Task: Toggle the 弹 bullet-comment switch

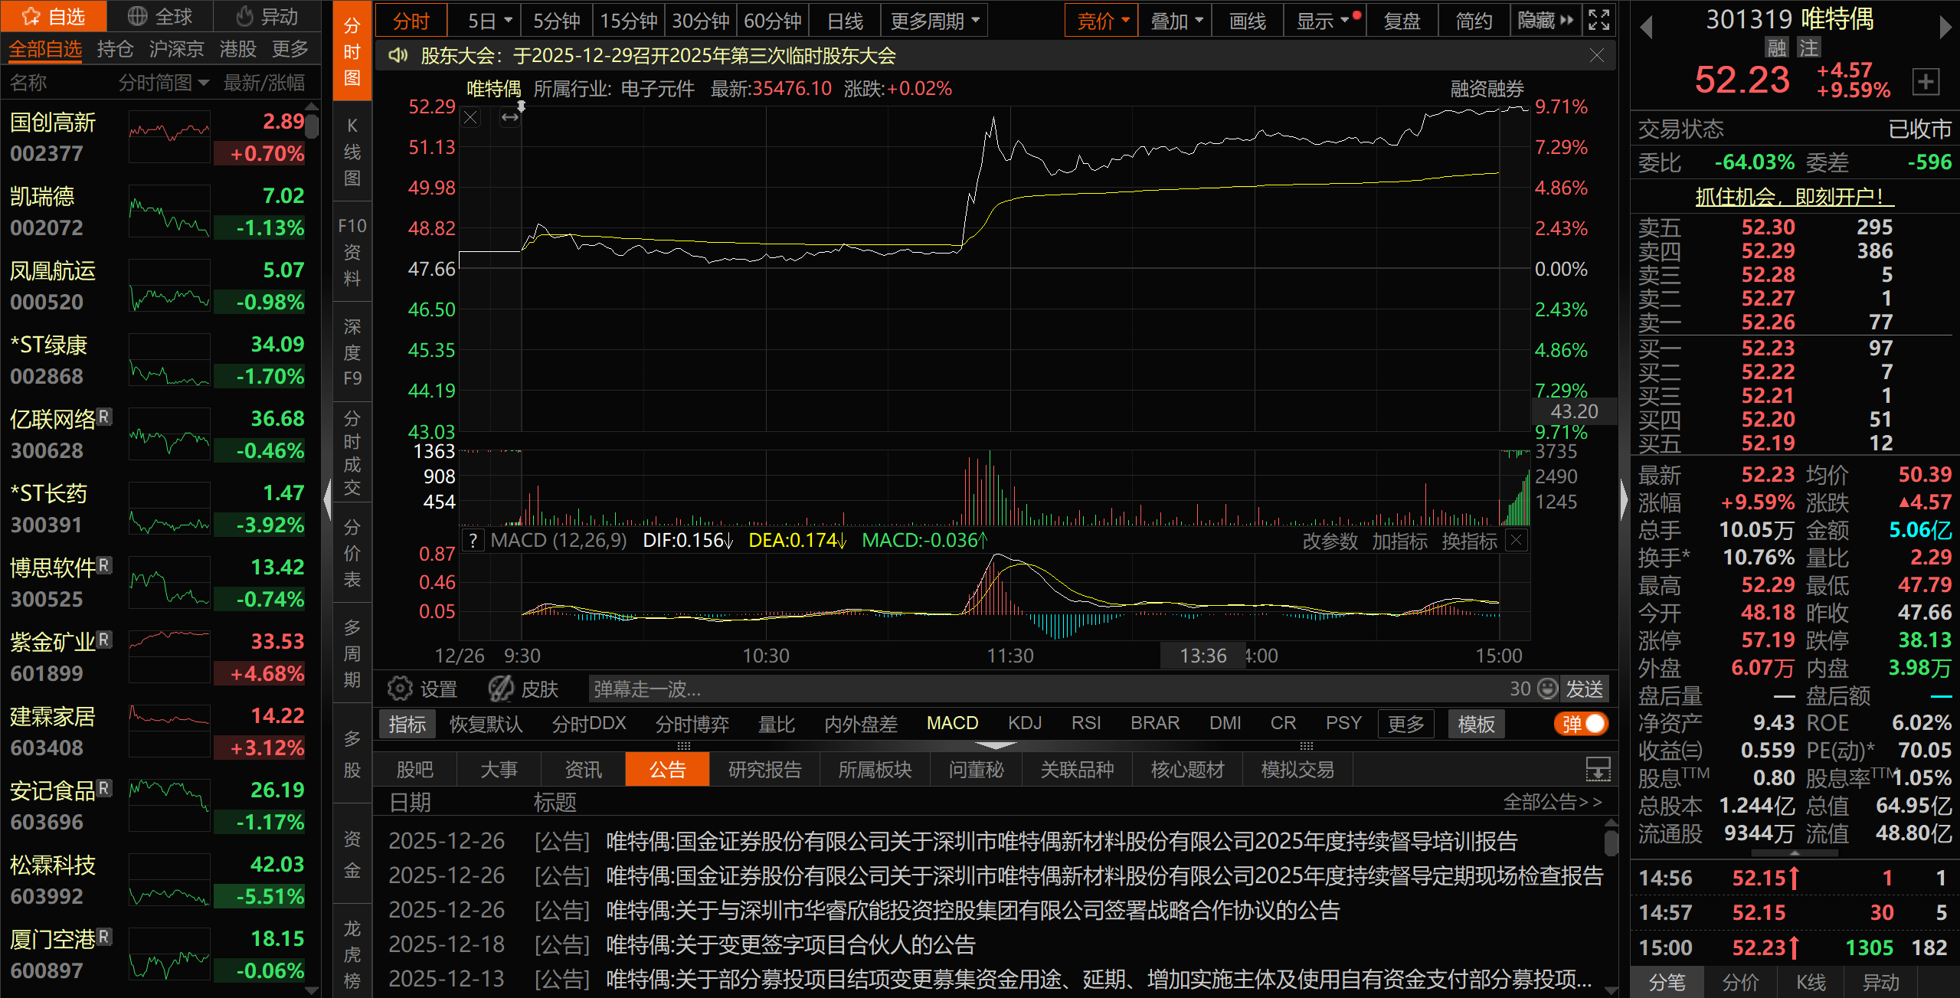Action: (1581, 724)
